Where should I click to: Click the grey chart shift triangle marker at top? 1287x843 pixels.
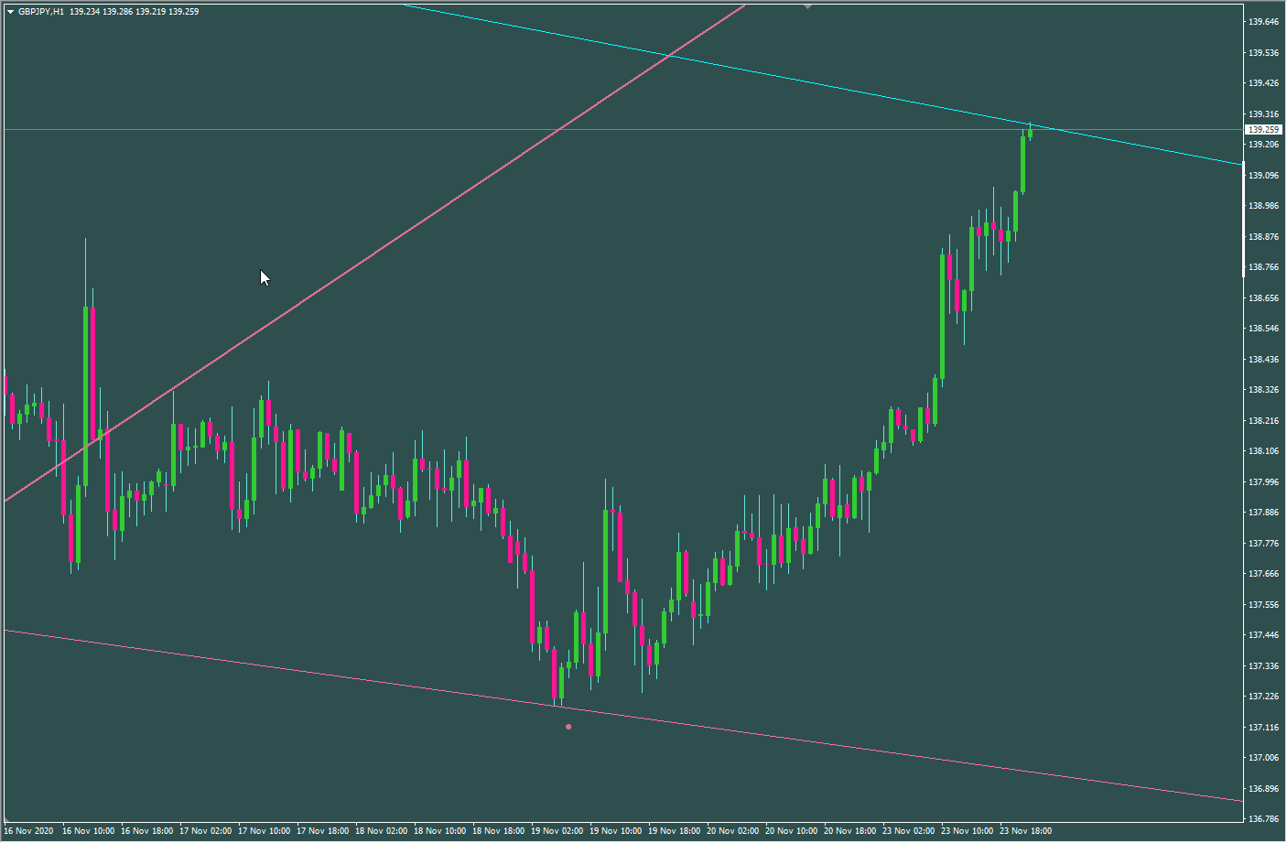click(807, 6)
